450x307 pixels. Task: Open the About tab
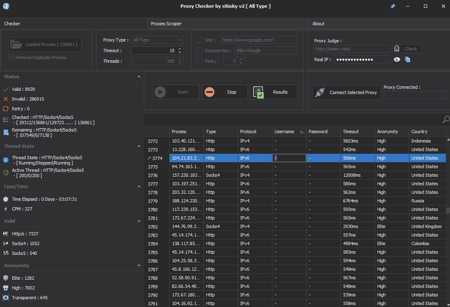318,24
